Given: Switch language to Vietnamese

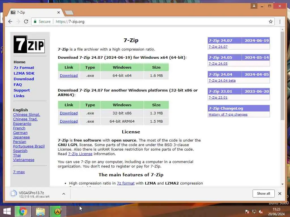Looking at the screenshot, I should coord(24,160).
